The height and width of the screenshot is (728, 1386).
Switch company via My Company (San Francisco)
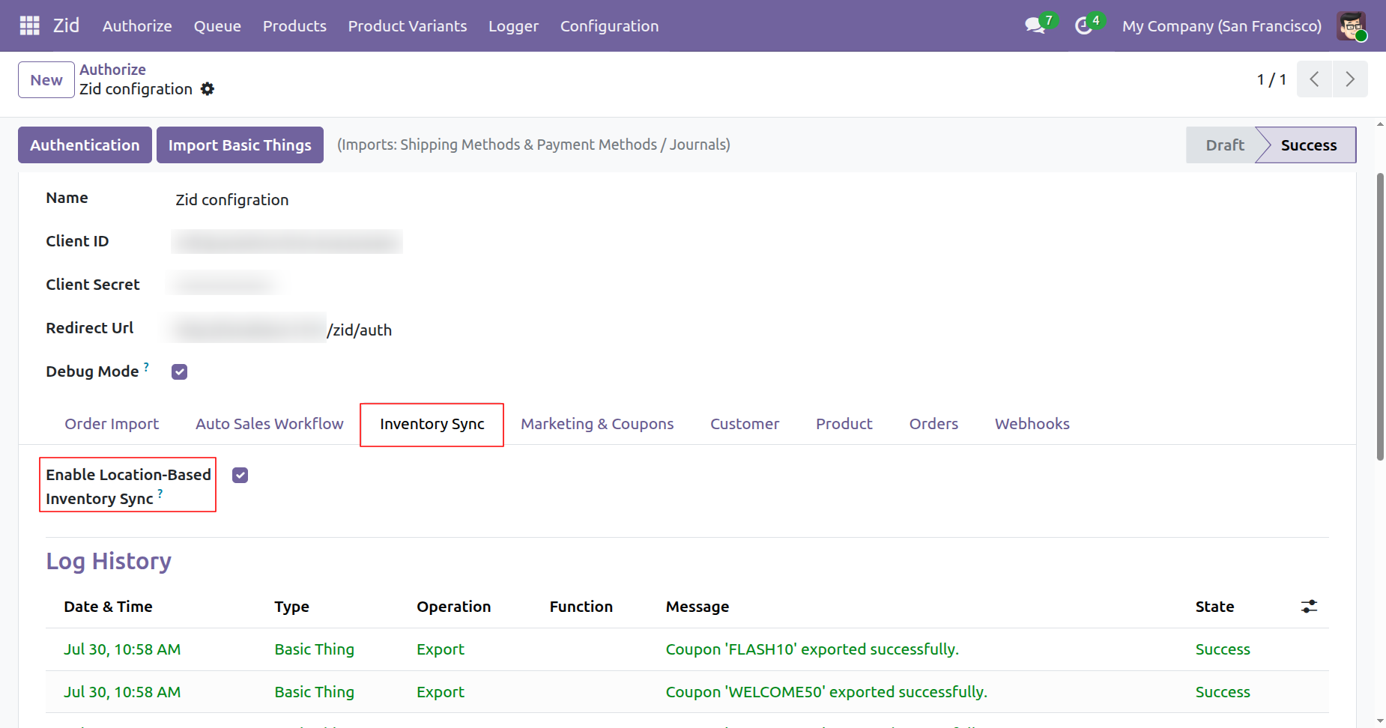(x=1221, y=26)
